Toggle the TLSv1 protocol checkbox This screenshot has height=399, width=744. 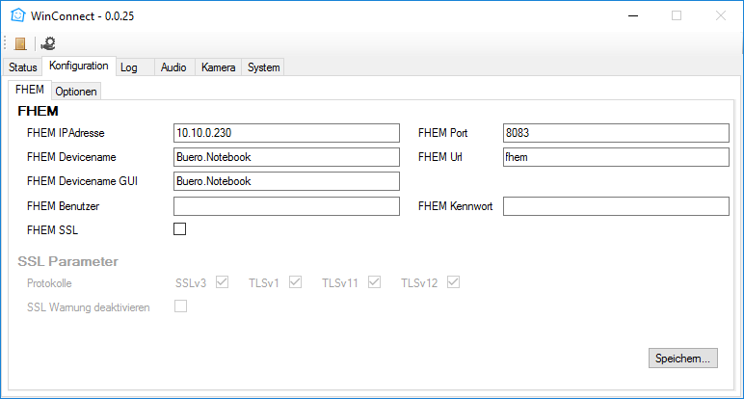pos(295,282)
